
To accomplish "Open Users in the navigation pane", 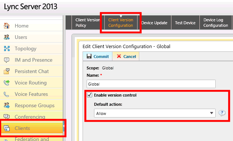I will coord(31,37).
